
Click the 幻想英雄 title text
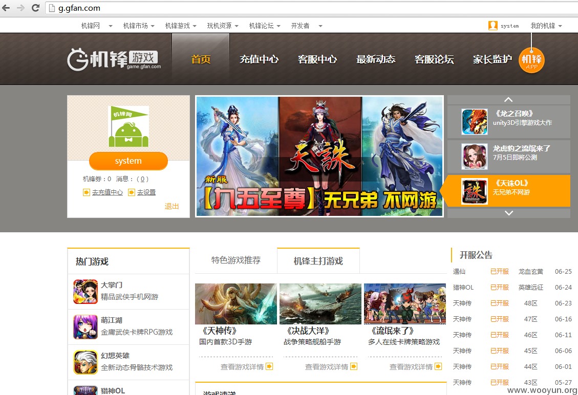pyautogui.click(x=115, y=356)
